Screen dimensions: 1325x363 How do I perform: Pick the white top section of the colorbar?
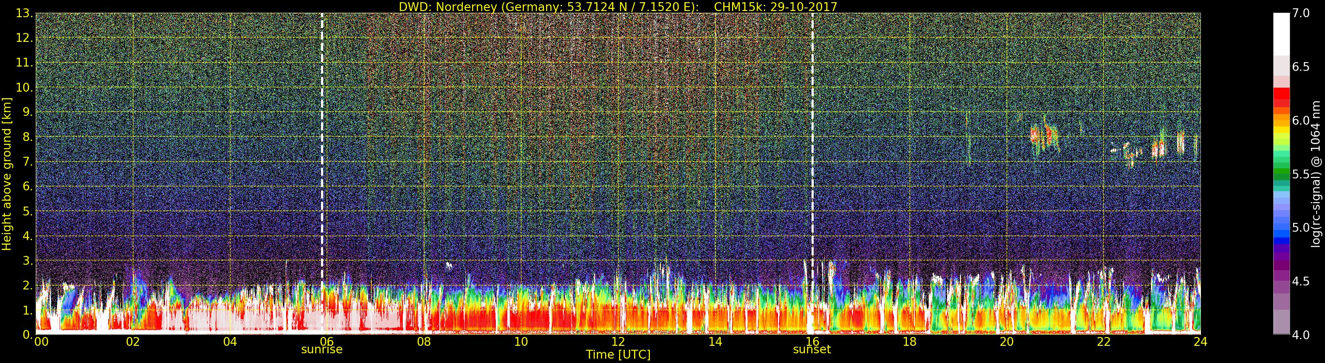click(x=1281, y=33)
